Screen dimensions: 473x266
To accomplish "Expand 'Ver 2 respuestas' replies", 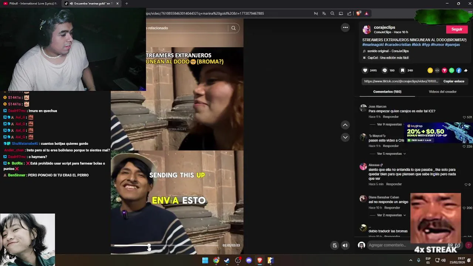I will click(x=391, y=215).
